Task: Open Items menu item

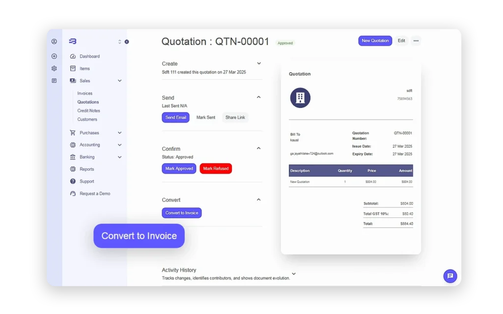Action: tap(84, 69)
